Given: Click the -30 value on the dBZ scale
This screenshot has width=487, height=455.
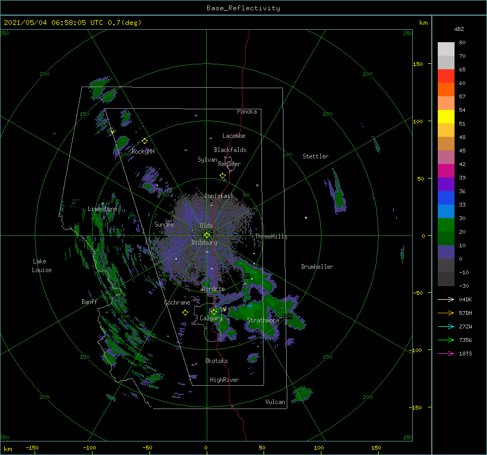Looking at the screenshot, I should (x=464, y=286).
